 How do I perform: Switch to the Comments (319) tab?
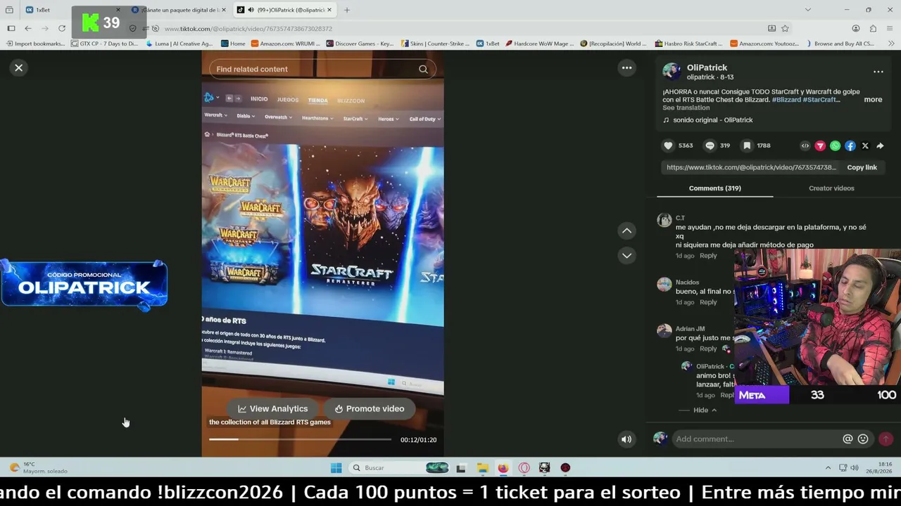pos(714,188)
